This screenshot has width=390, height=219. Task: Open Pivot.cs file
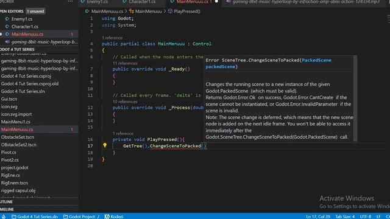pyautogui.click(x=9, y=153)
